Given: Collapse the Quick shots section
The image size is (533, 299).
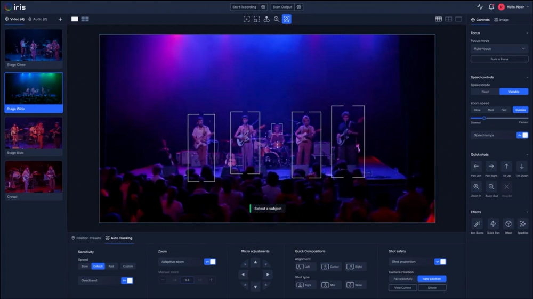Looking at the screenshot, I should 527,155.
